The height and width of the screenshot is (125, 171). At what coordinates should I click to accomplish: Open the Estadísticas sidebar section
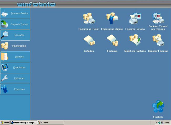[15, 67]
